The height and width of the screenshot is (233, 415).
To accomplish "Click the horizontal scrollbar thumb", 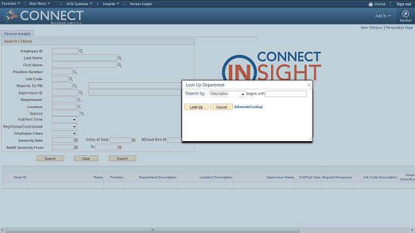I will click(x=152, y=230).
